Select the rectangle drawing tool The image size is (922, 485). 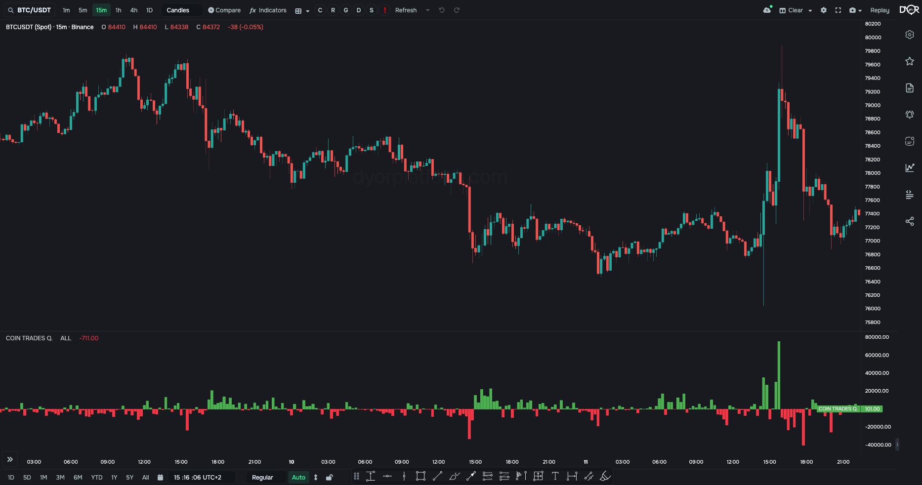tap(421, 477)
